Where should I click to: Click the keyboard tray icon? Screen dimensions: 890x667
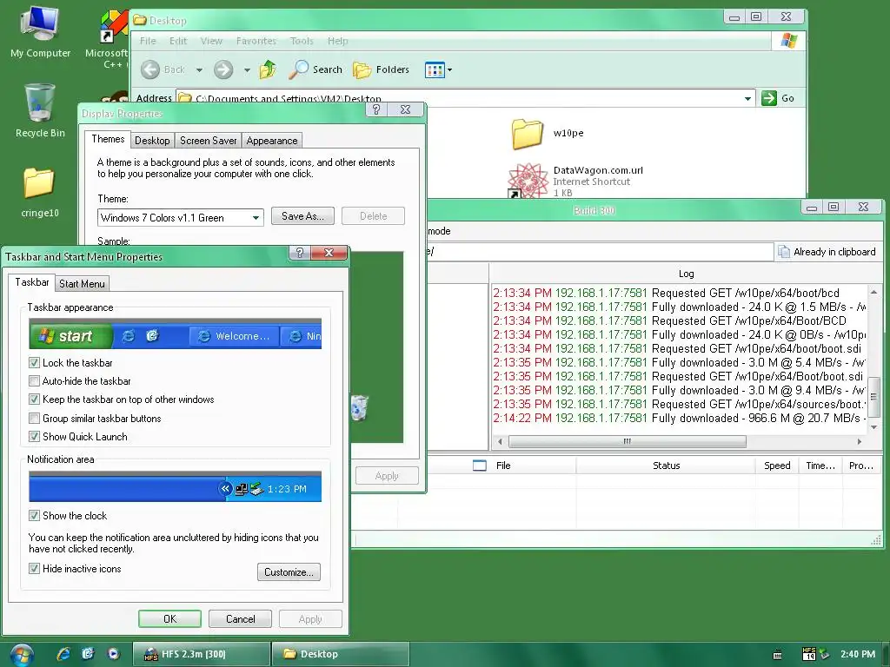point(778,655)
